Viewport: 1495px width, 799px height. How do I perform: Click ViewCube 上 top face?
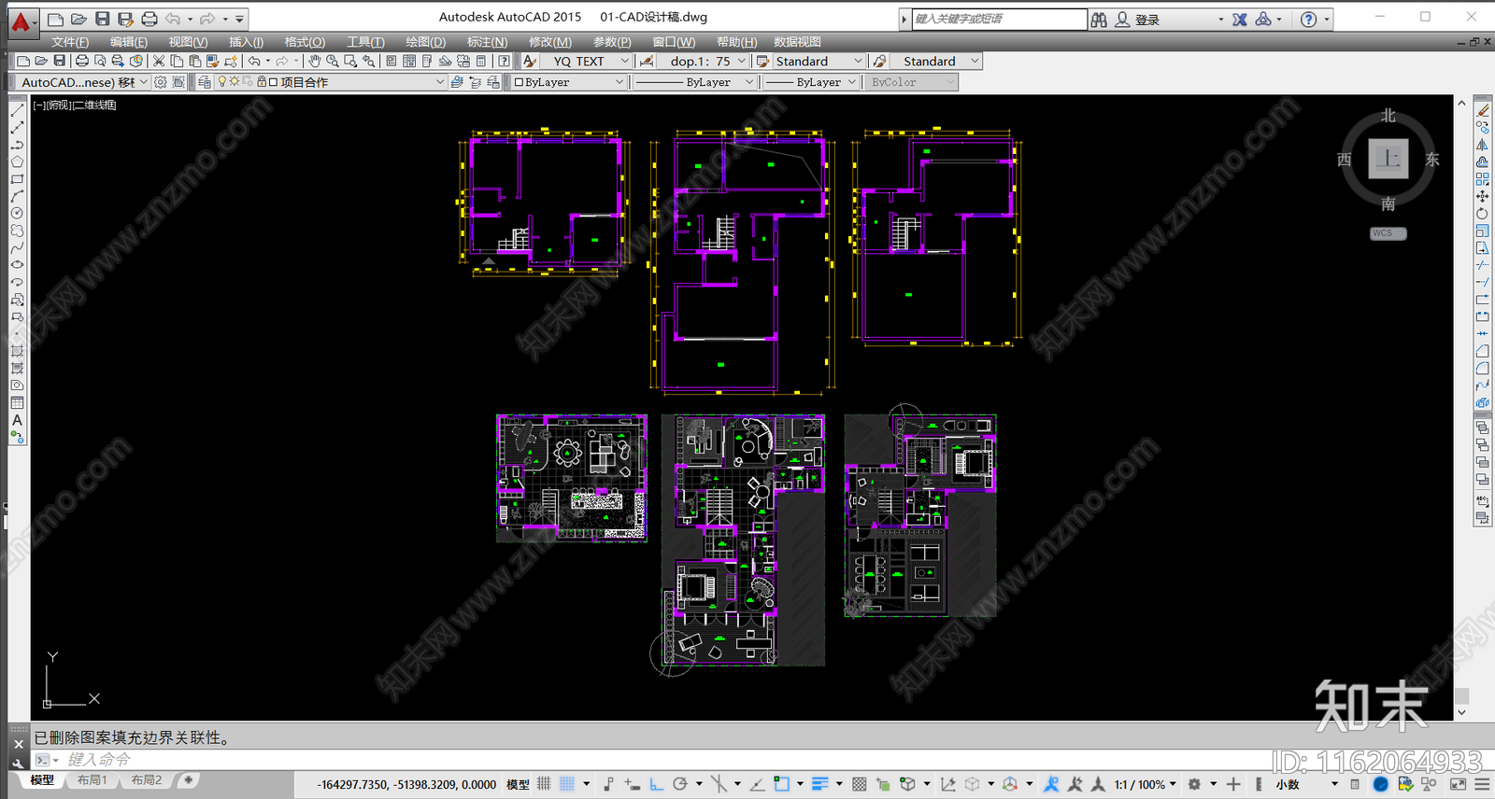coord(1388,159)
